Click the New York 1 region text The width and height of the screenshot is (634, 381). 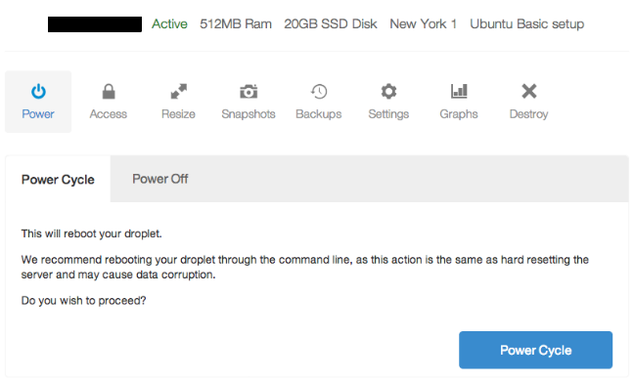click(423, 24)
